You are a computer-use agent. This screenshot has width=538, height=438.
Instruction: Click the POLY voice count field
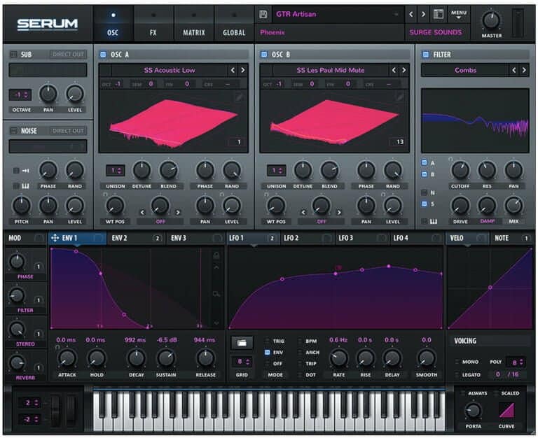pyautogui.click(x=516, y=362)
